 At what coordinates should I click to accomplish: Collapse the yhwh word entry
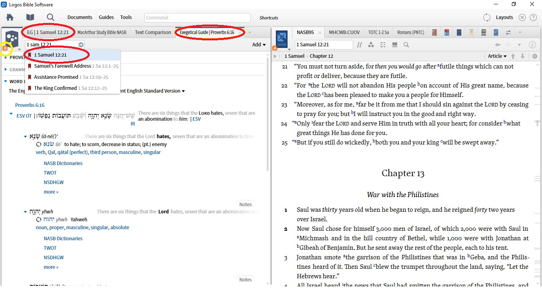coord(25,212)
